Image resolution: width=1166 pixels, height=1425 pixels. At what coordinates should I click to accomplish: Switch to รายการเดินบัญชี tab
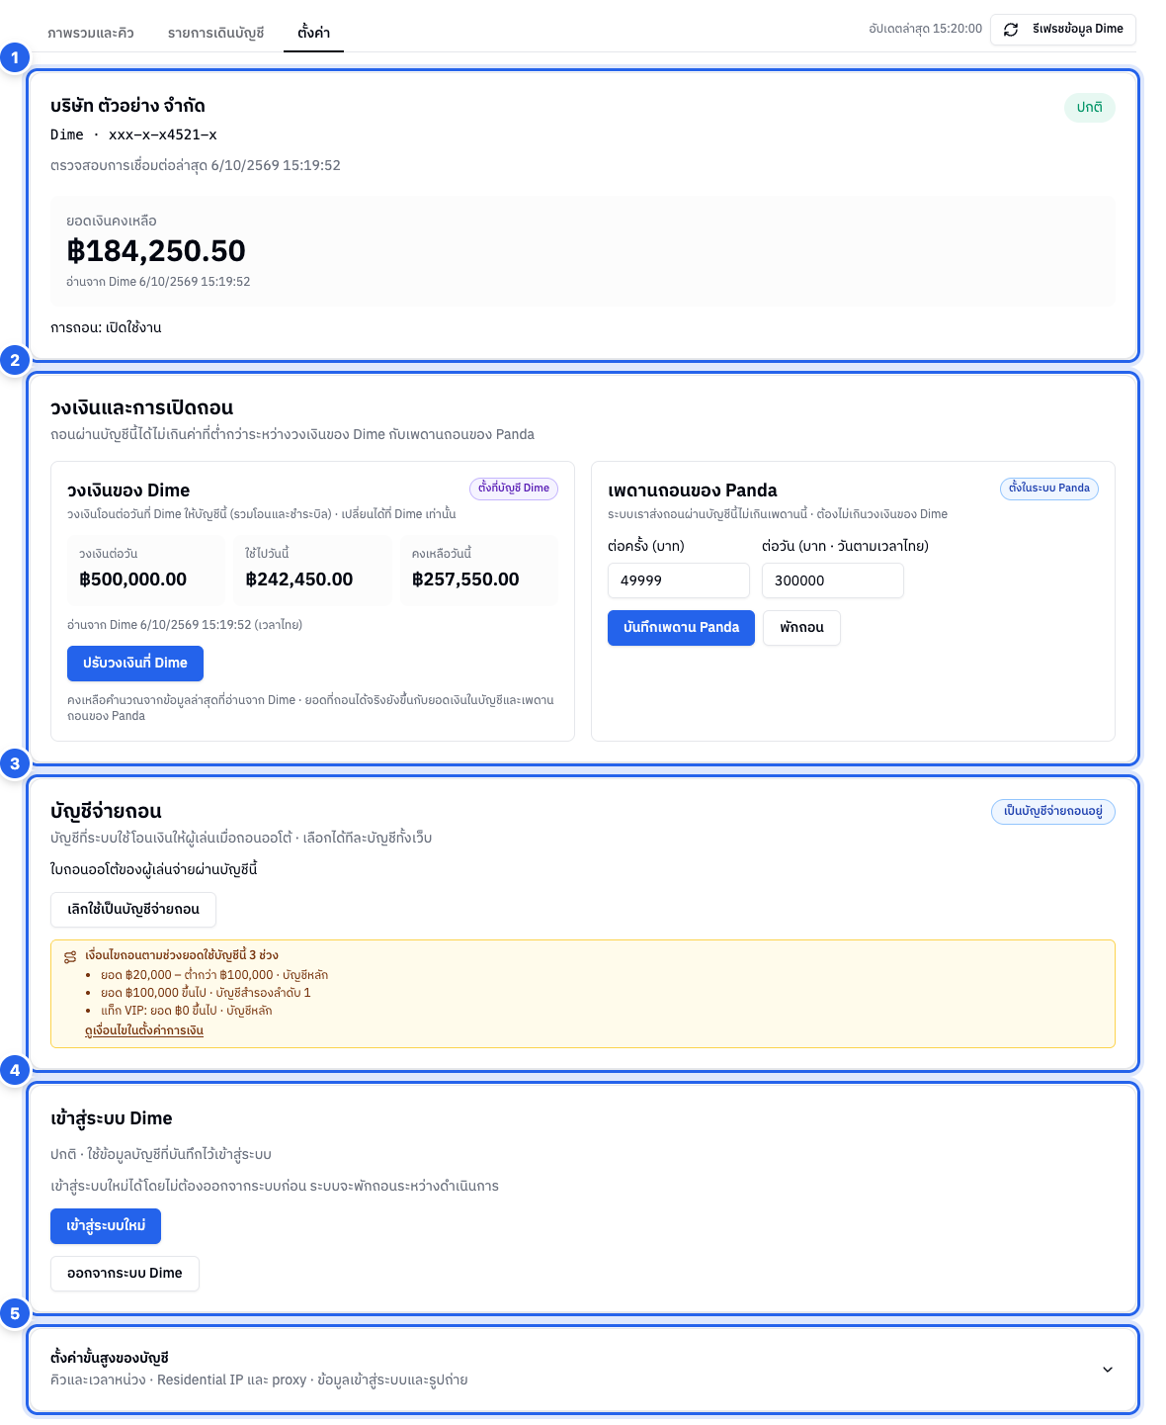tap(216, 33)
